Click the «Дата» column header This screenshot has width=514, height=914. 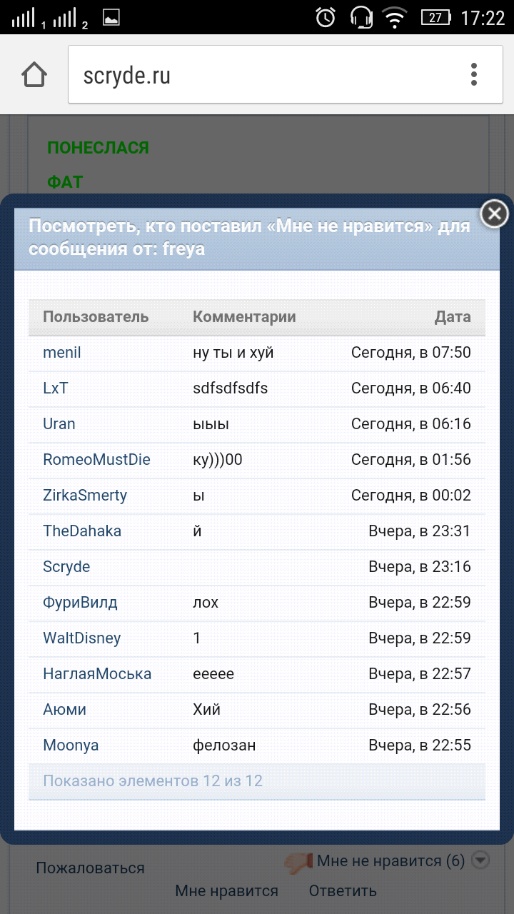(454, 316)
